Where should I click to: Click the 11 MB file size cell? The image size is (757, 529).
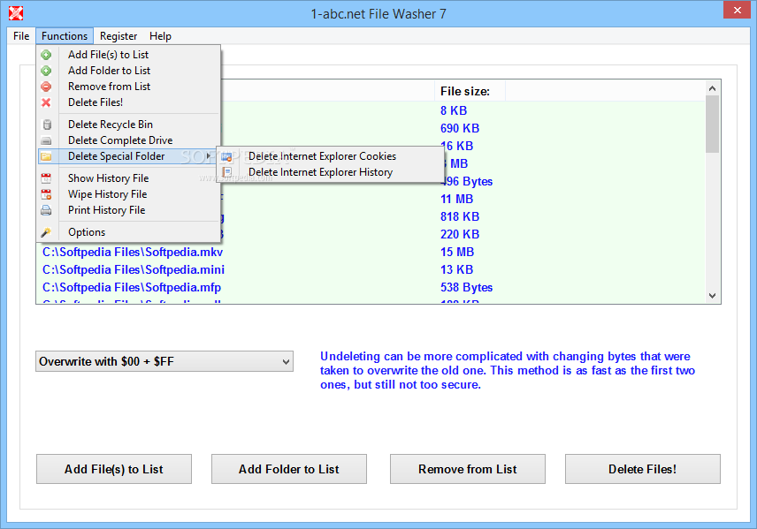pos(456,200)
